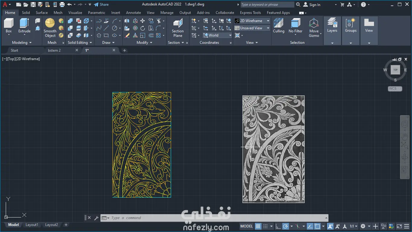
Task: Click the Extrude tool icon
Action: point(24,23)
